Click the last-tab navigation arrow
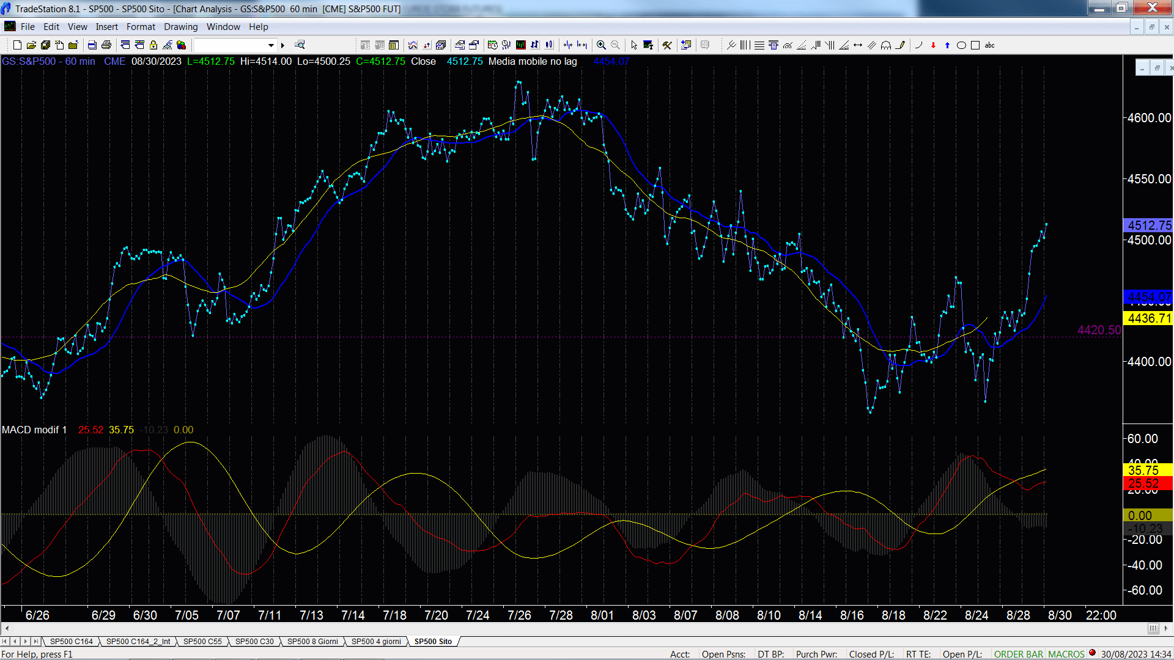Viewport: 1174px width, 660px height. (35, 641)
